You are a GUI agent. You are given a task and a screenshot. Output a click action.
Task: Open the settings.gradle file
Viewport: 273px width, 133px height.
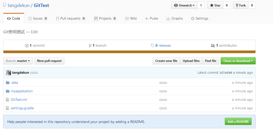(22, 108)
